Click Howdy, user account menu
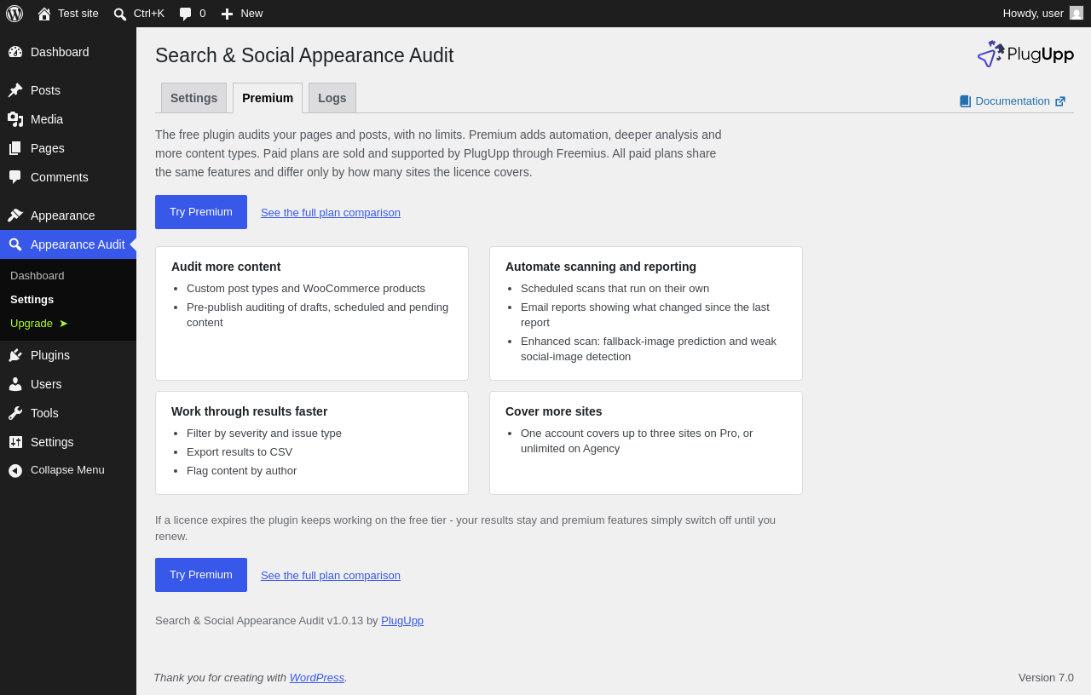Screen dimensions: 1091x695 (1043, 14)
